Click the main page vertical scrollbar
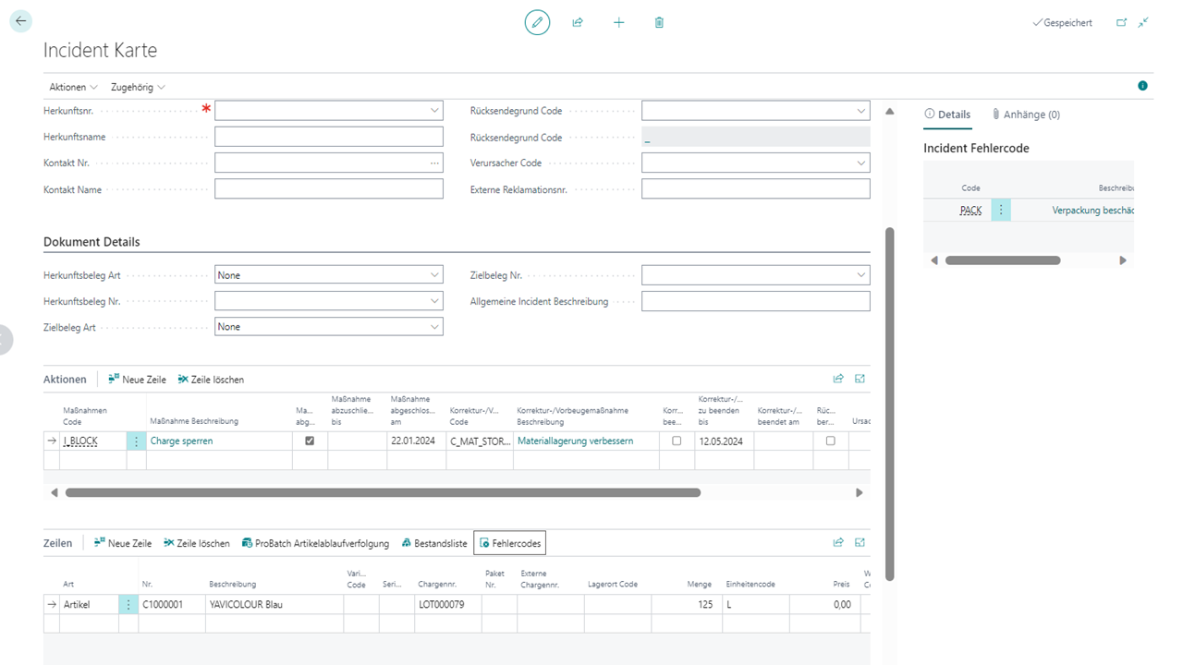Viewport: 1183px width, 665px height. (890, 405)
